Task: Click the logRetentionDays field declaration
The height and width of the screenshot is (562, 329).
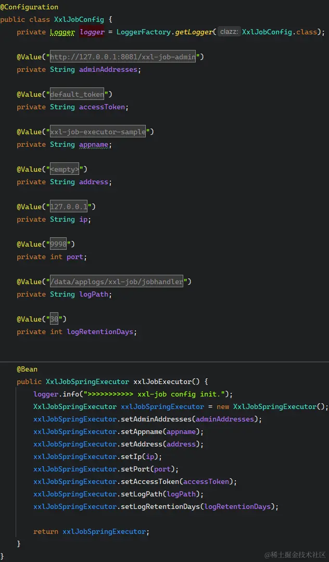Action: [100, 332]
